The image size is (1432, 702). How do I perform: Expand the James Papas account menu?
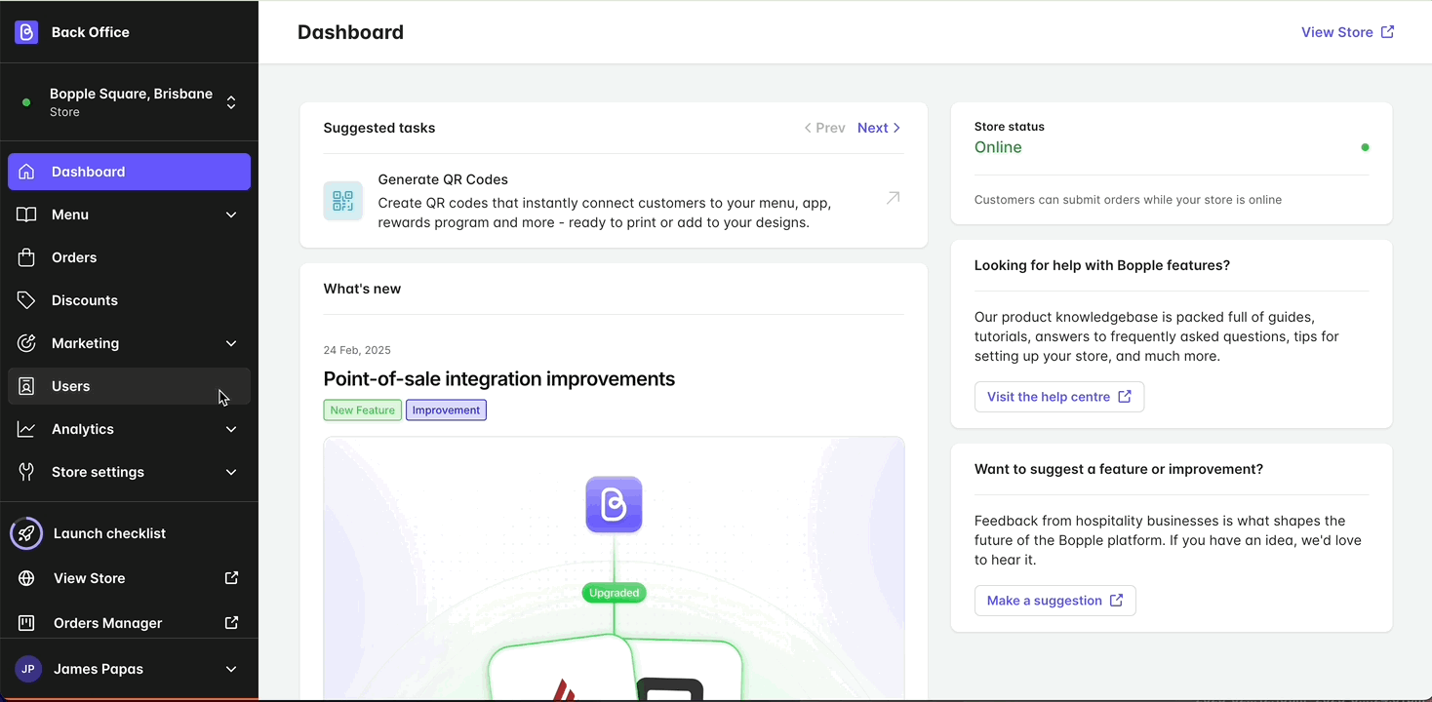click(230, 669)
